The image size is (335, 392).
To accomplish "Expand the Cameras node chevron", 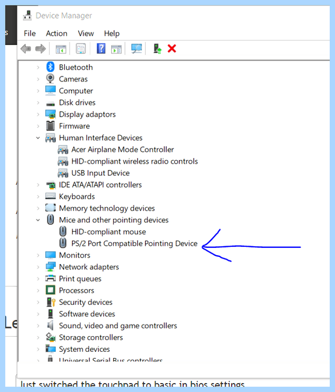I will pos(38,79).
